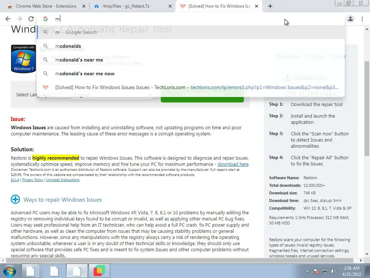Select the "mcdonald's near me now" suggestion
The height and width of the screenshot is (278, 370).
point(191,73)
